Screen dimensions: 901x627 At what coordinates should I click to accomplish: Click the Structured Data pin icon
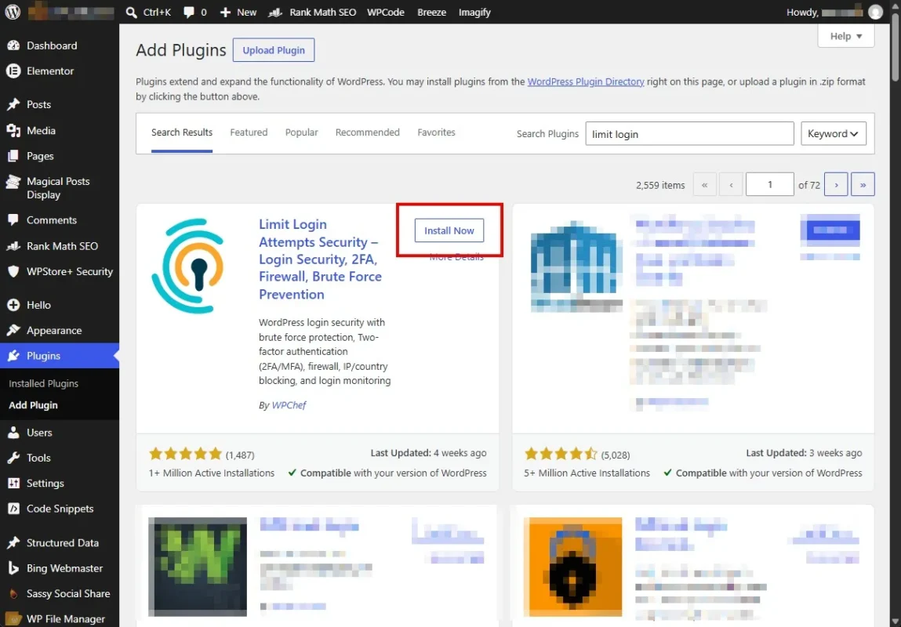pyautogui.click(x=13, y=542)
